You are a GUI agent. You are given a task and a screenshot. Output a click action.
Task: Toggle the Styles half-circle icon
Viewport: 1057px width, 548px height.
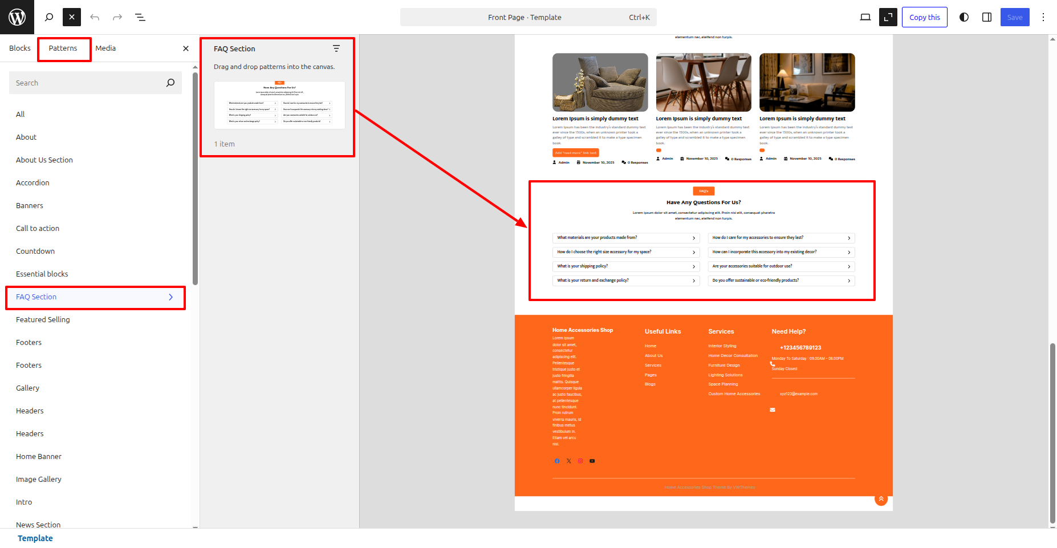coord(964,17)
